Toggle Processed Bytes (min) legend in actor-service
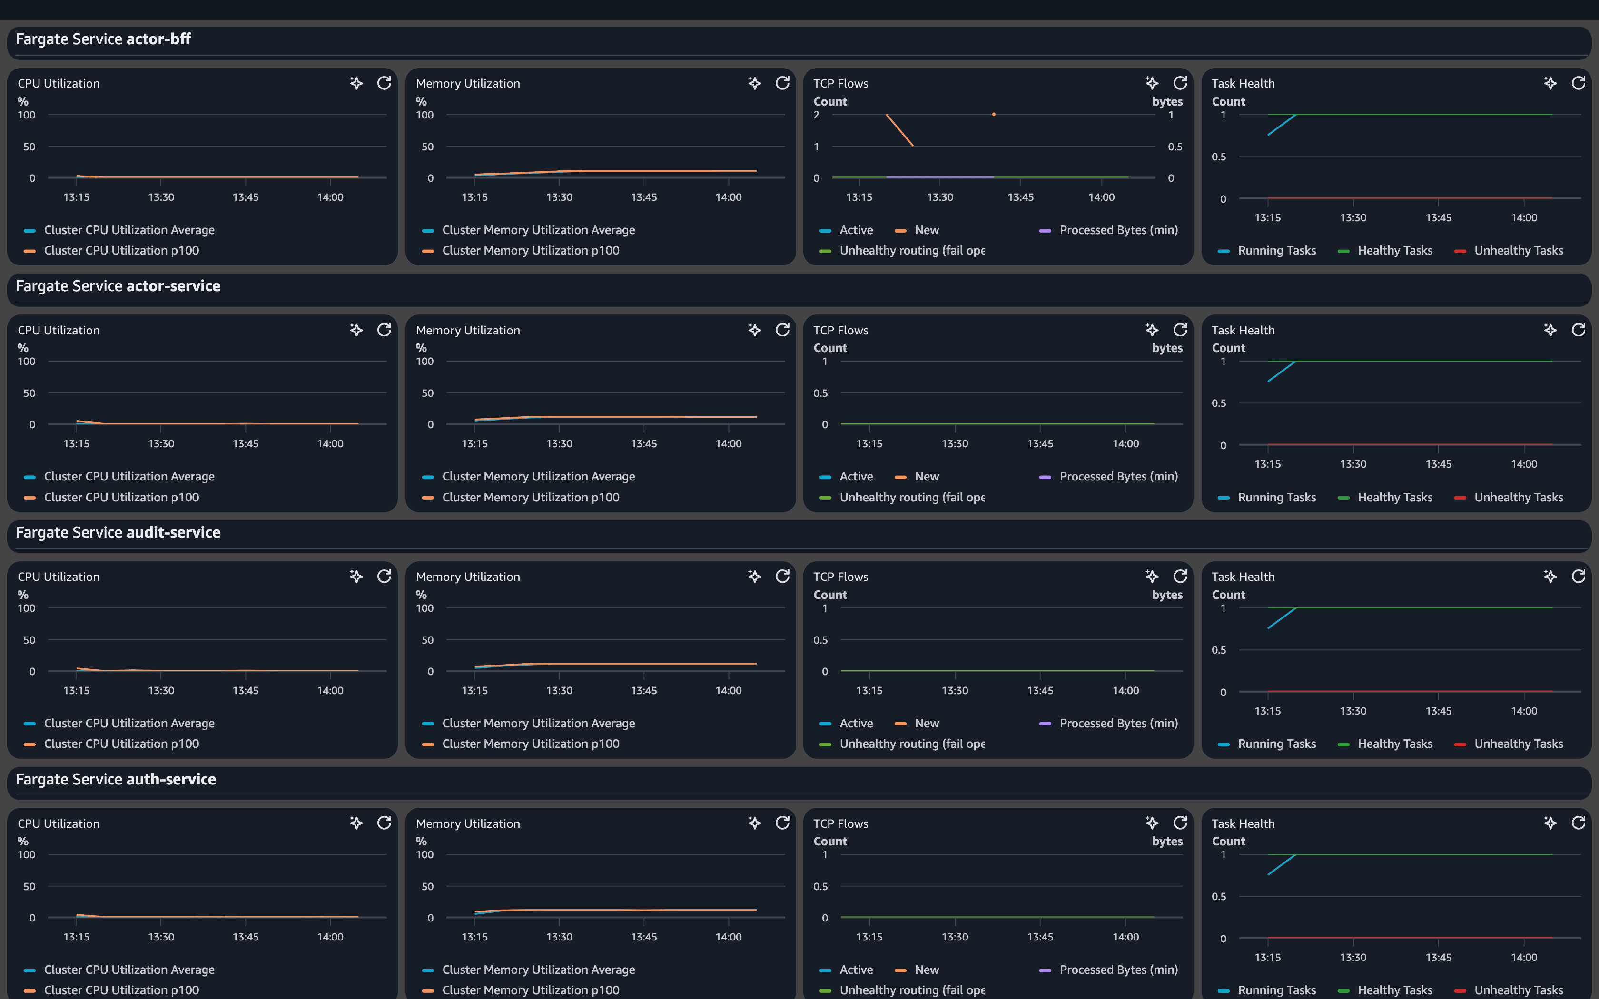Image resolution: width=1599 pixels, height=999 pixels. point(1109,476)
